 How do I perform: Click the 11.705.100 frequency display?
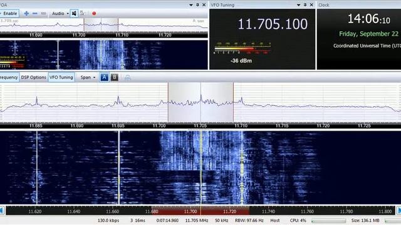tap(273, 24)
